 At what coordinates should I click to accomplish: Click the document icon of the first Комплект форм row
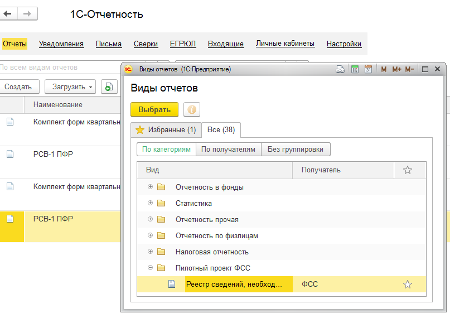[10, 122]
